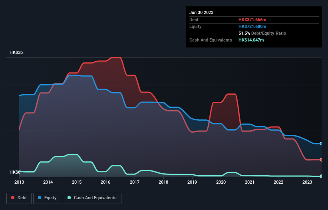Toggle the Debt legend button
This screenshot has height=210, width=328.
[19, 198]
